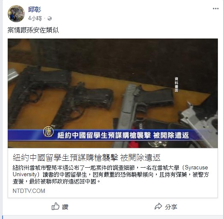Click the post text 案情跟孫安佐類似

(33, 30)
